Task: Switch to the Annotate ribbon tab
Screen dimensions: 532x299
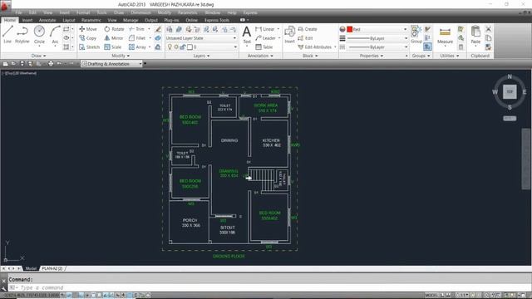Action: point(47,20)
